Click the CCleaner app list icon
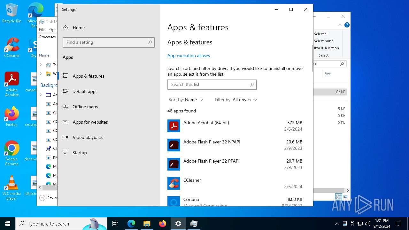 point(174,183)
